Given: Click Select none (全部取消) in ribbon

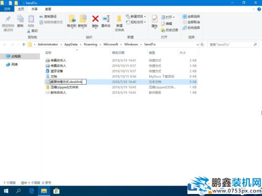Looking at the screenshot, I should tap(191, 22).
